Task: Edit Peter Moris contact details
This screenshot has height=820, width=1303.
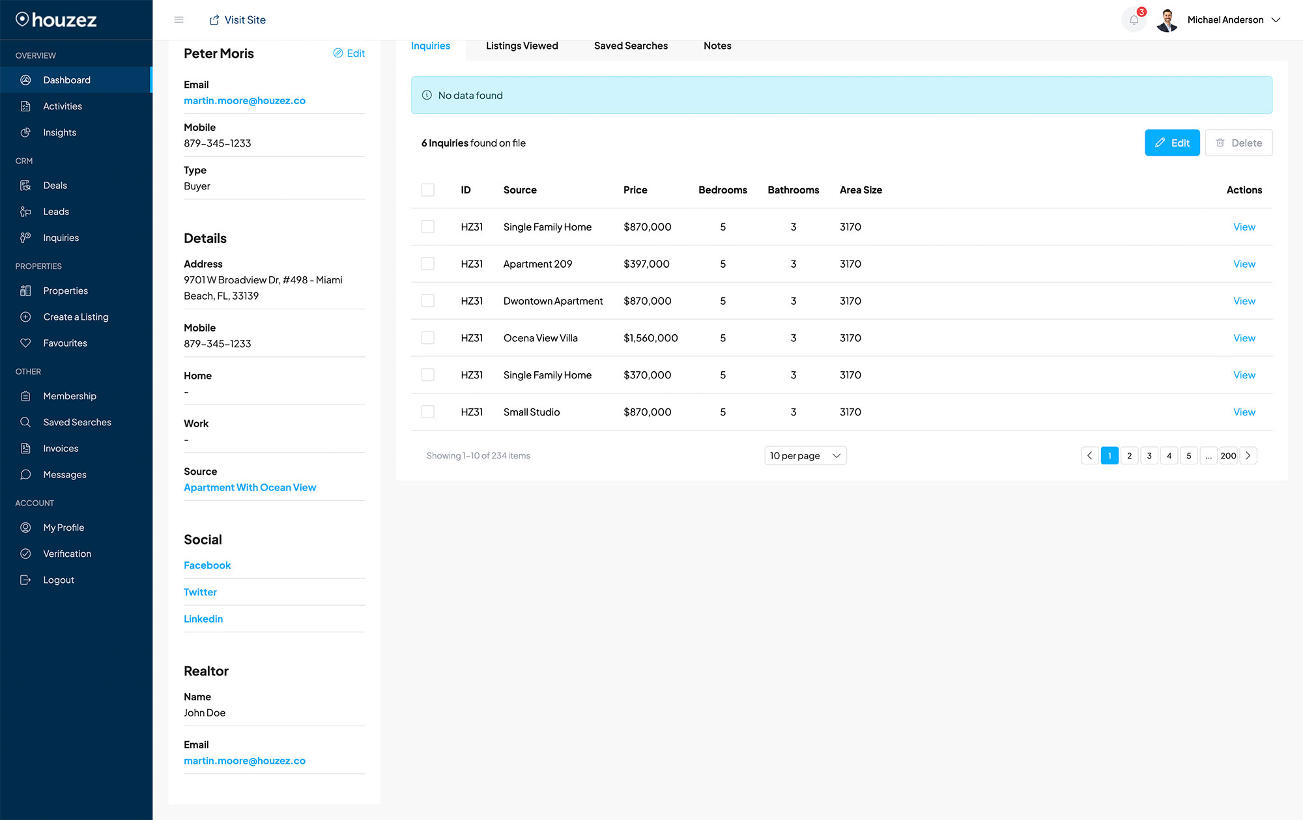Action: pyautogui.click(x=349, y=53)
